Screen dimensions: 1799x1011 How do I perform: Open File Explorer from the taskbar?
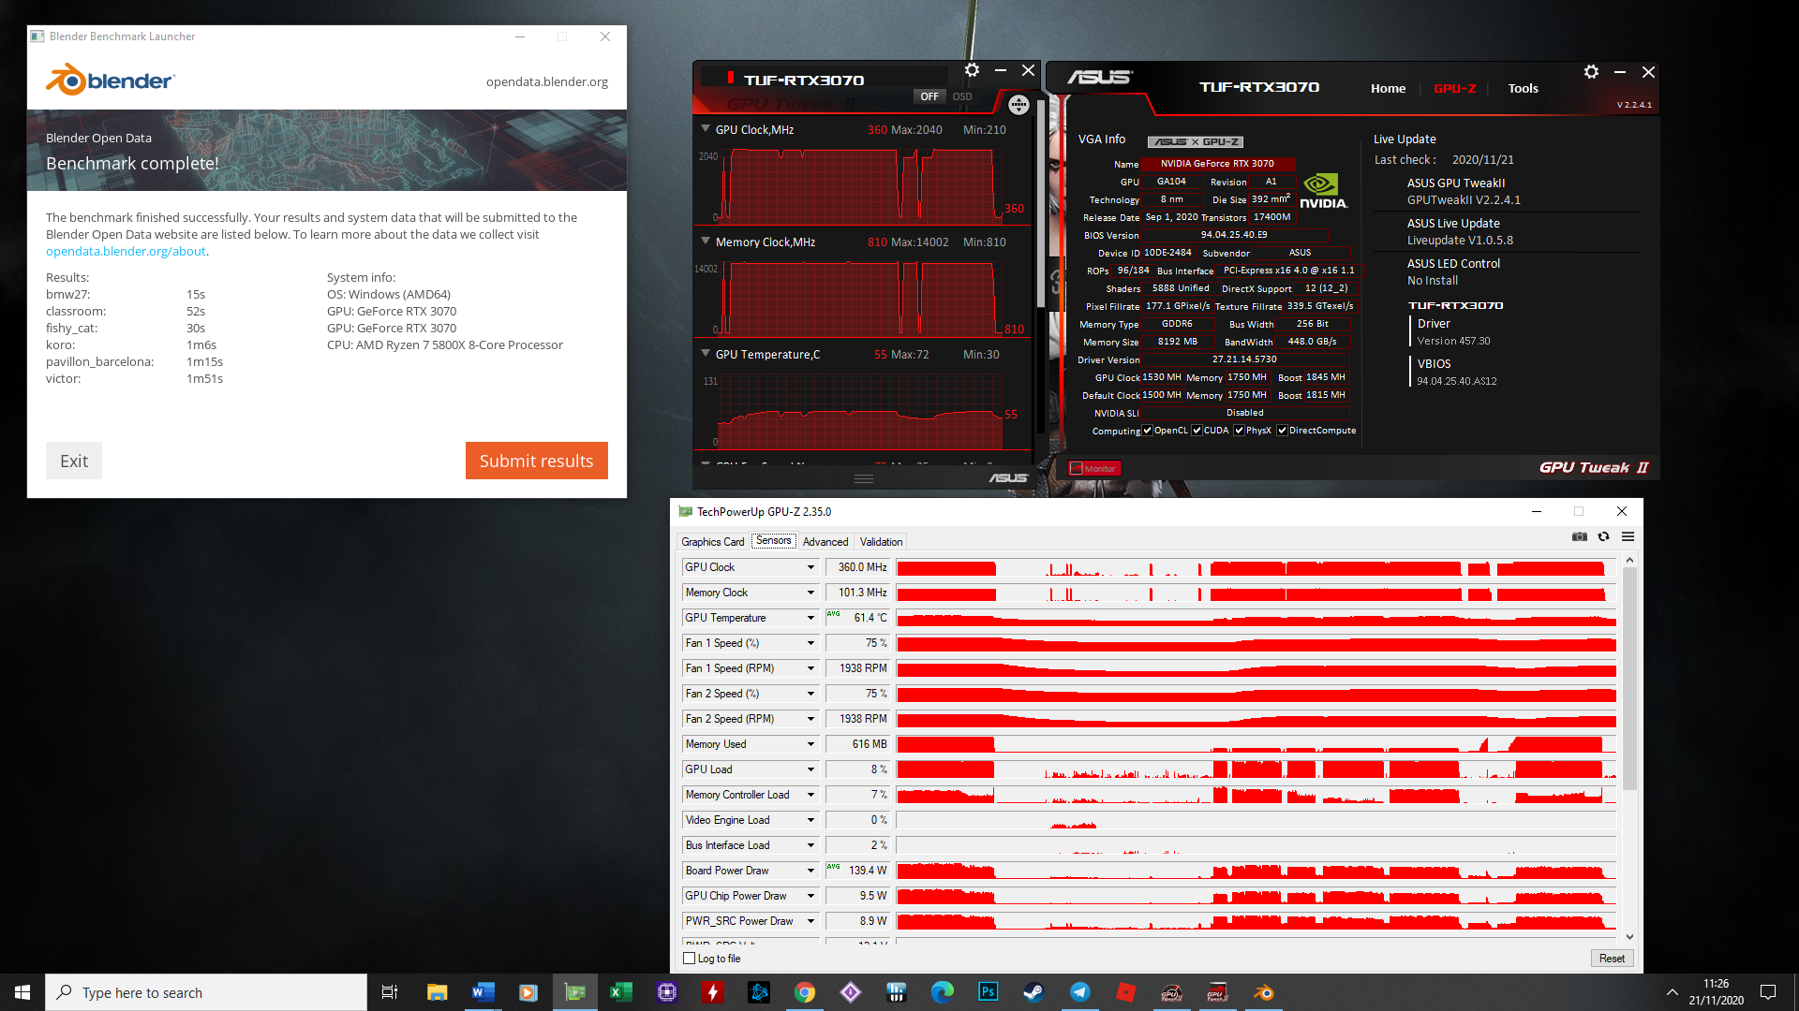(x=437, y=992)
